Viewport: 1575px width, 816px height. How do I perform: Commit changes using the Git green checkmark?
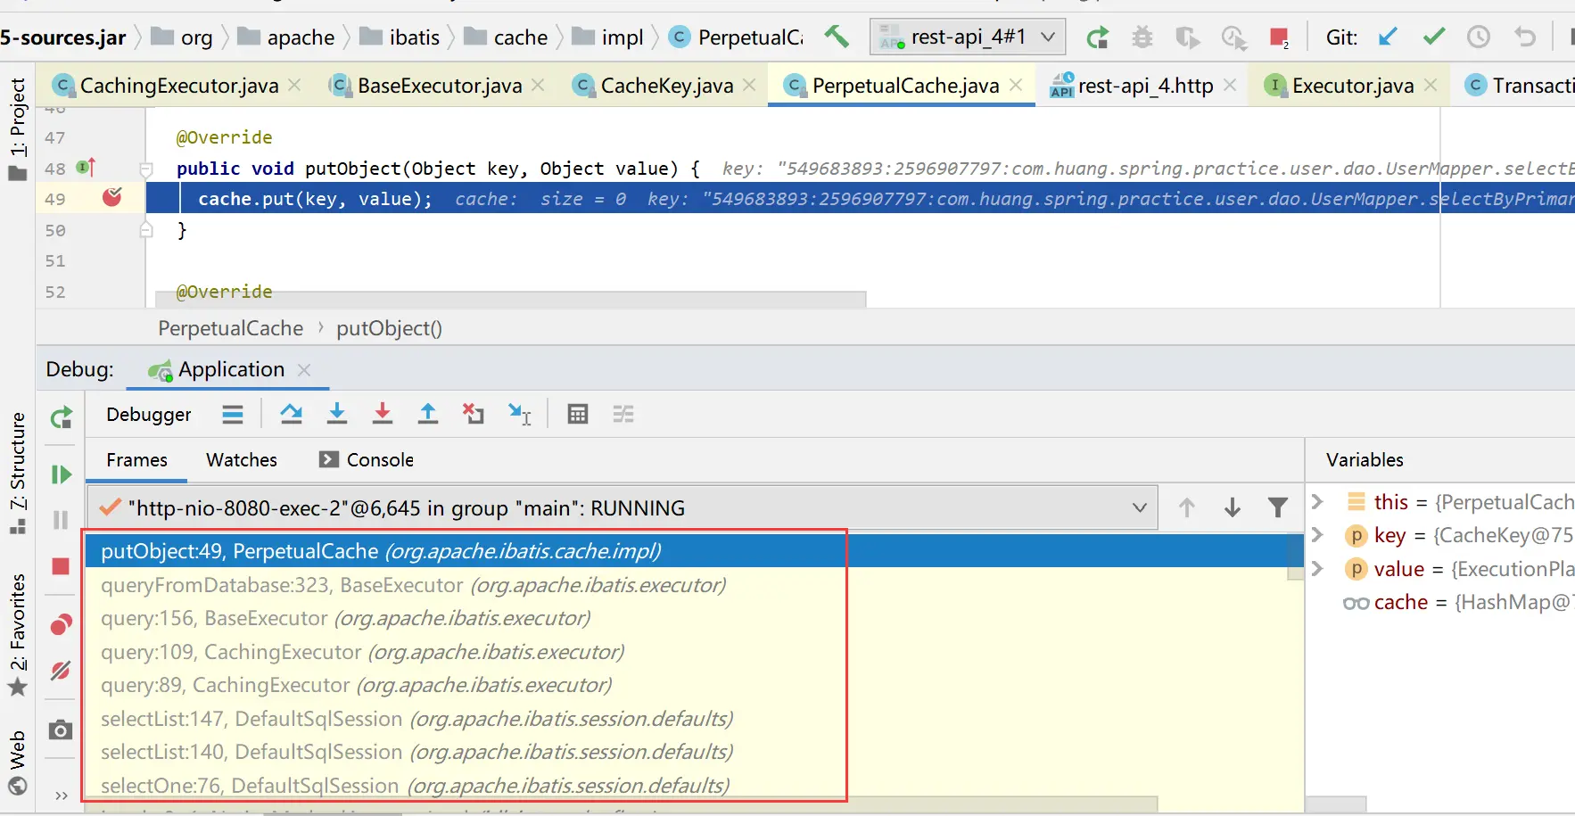(x=1434, y=37)
